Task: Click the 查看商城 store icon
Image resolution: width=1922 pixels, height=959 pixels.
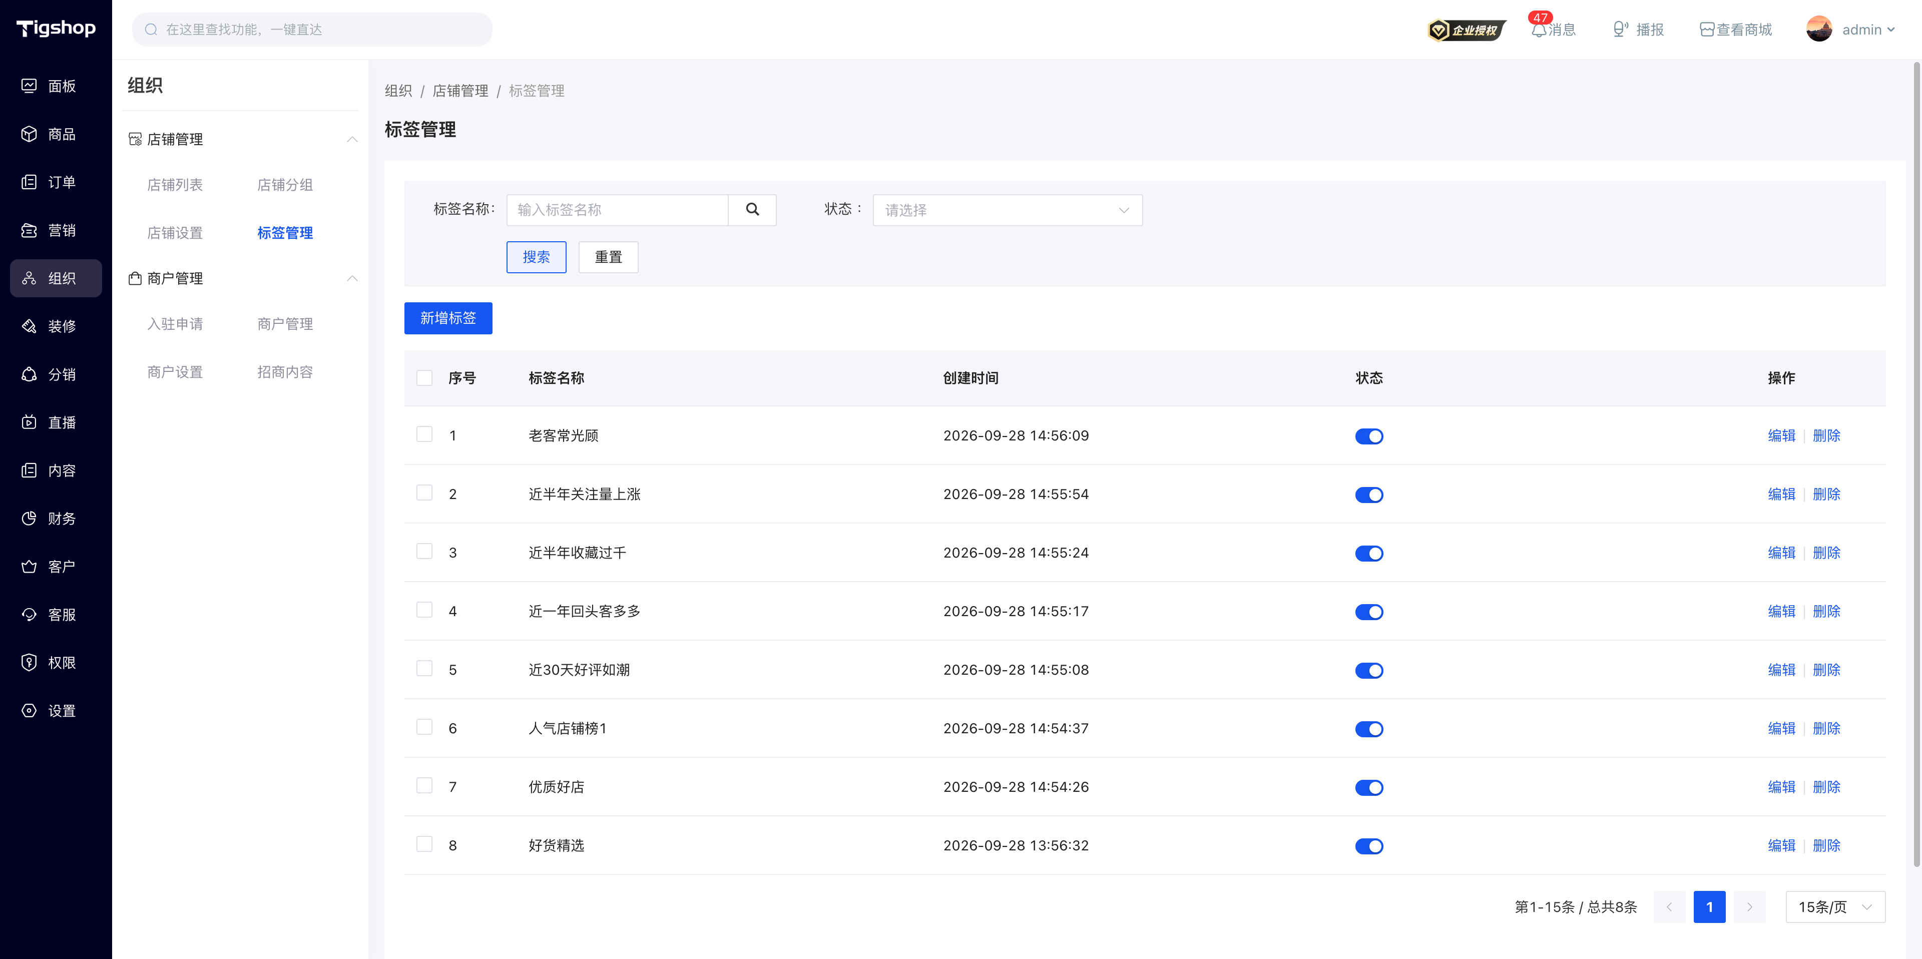Action: pos(1707,30)
